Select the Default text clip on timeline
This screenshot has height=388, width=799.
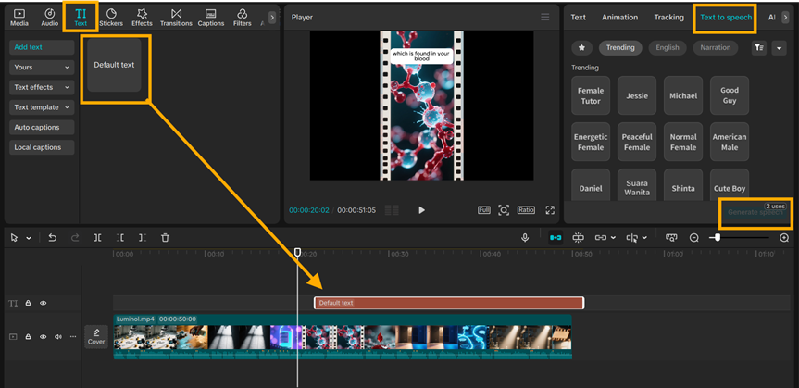(x=449, y=303)
